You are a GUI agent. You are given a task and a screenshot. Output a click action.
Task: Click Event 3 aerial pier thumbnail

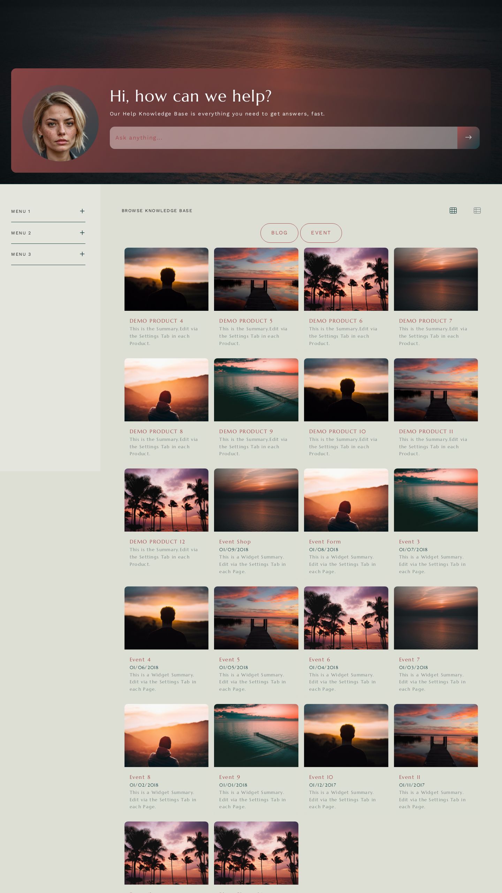(435, 500)
